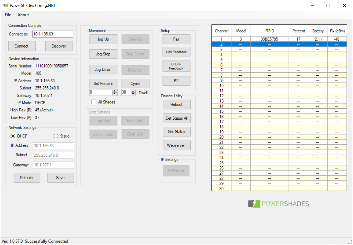353x245 pixels.
Task: Increase the Set Percent value with up arrow
Action: click(x=115, y=91)
